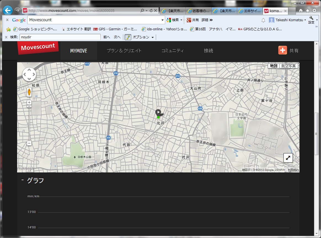Open the GPS・Garmin favorite link
This screenshot has height=238, width=321.
(x=115, y=29)
